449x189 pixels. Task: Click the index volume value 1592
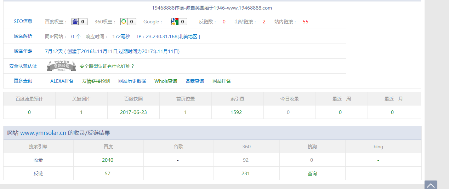click(236, 112)
